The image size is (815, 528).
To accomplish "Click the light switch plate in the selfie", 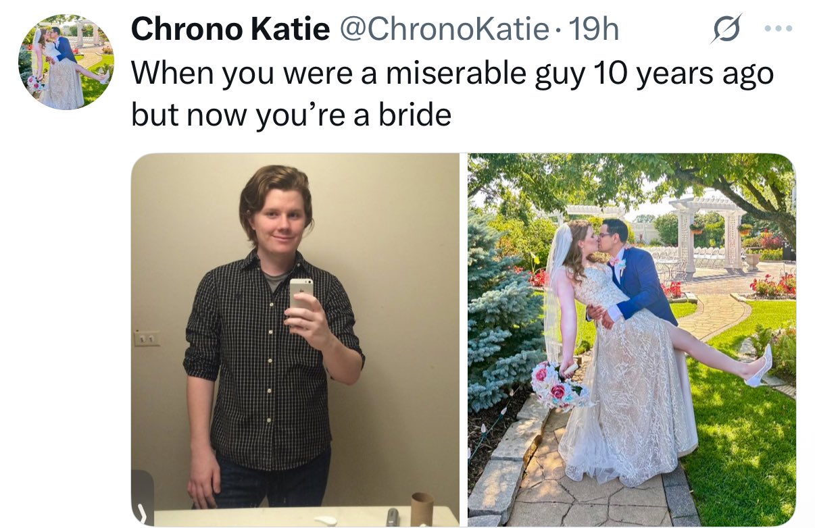I will pos(146,338).
